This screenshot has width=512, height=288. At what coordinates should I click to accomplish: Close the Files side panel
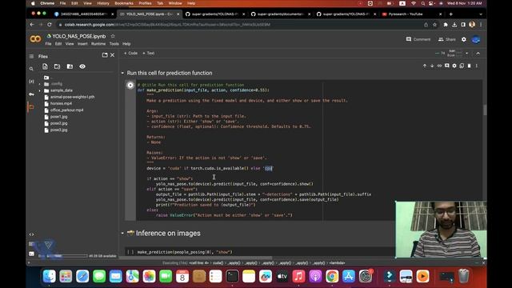pos(112,55)
